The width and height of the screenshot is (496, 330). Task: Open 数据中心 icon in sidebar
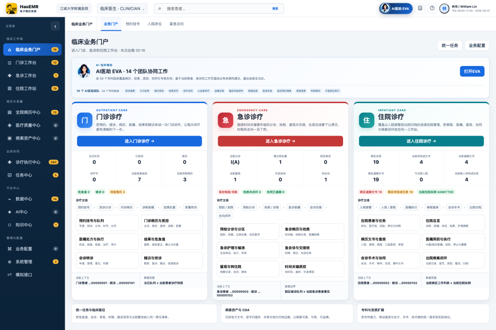[10, 199]
